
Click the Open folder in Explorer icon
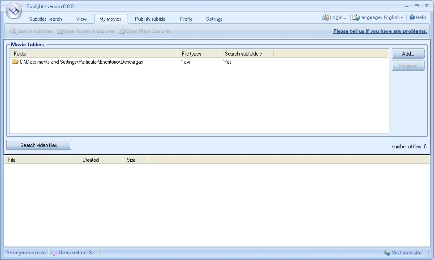(60, 31)
